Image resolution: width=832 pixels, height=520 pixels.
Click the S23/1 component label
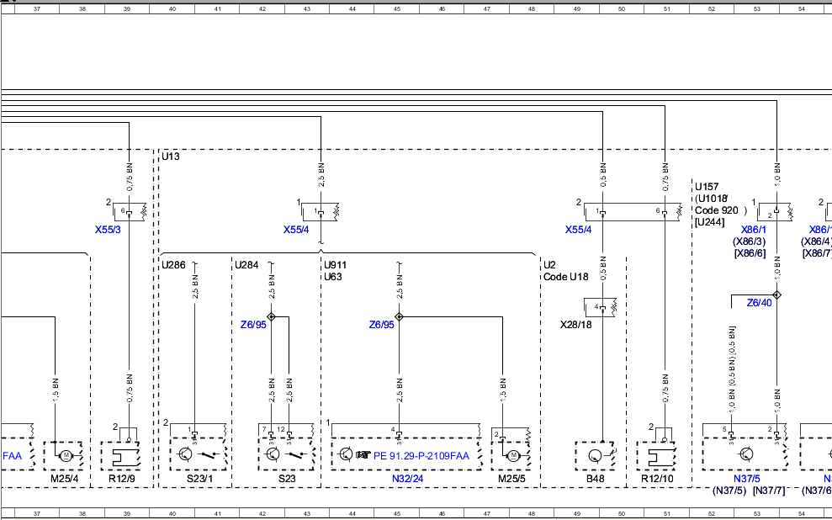coord(198,479)
